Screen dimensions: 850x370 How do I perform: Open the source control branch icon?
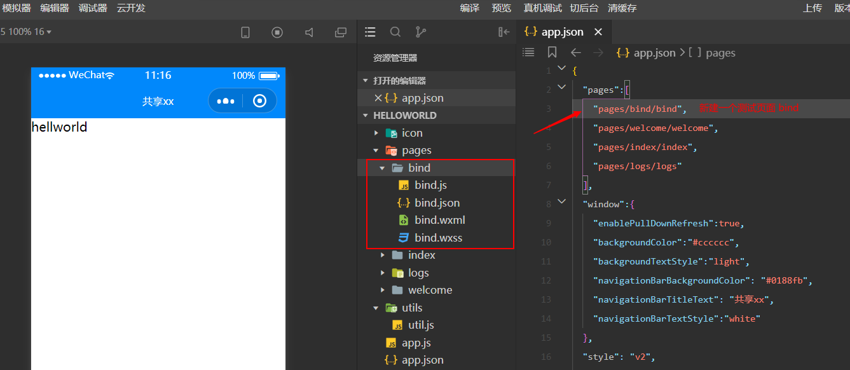click(x=420, y=32)
